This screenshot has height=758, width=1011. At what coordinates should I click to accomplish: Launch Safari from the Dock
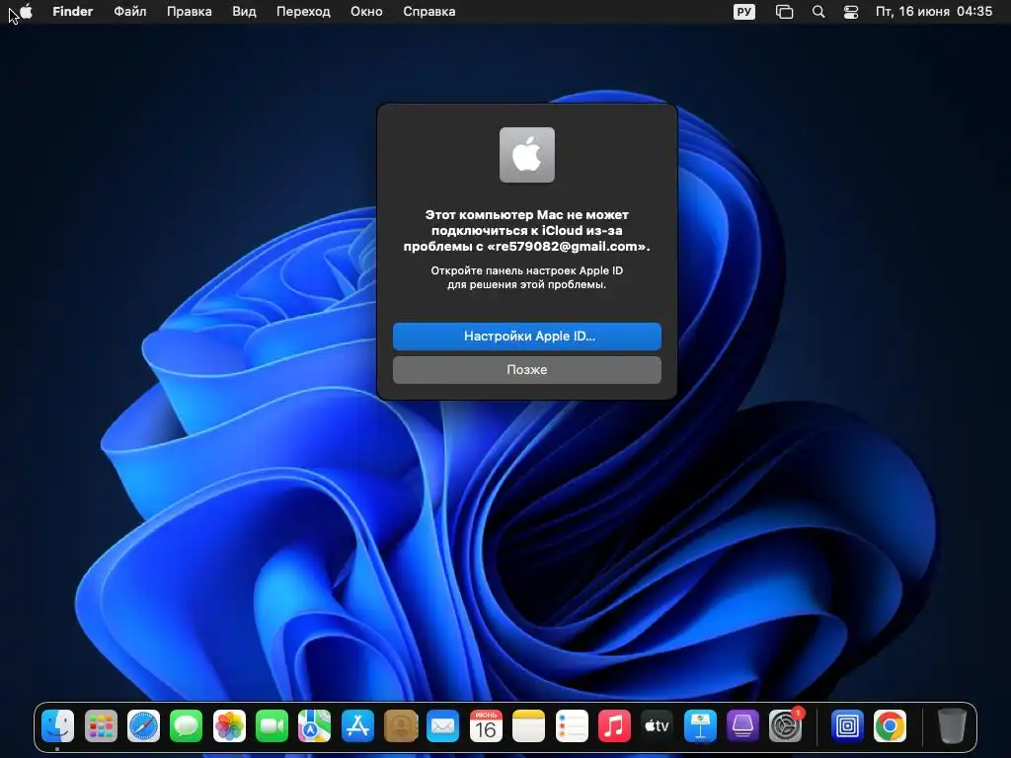click(143, 725)
